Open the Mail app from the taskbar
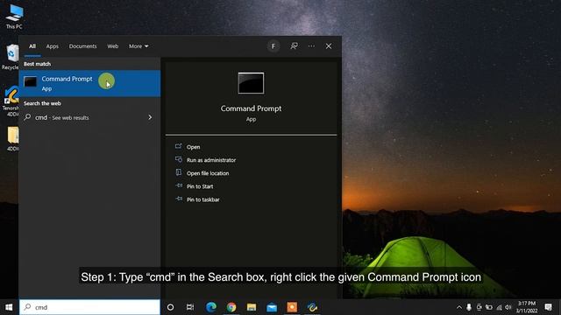This screenshot has height=315, width=561. tap(272, 307)
